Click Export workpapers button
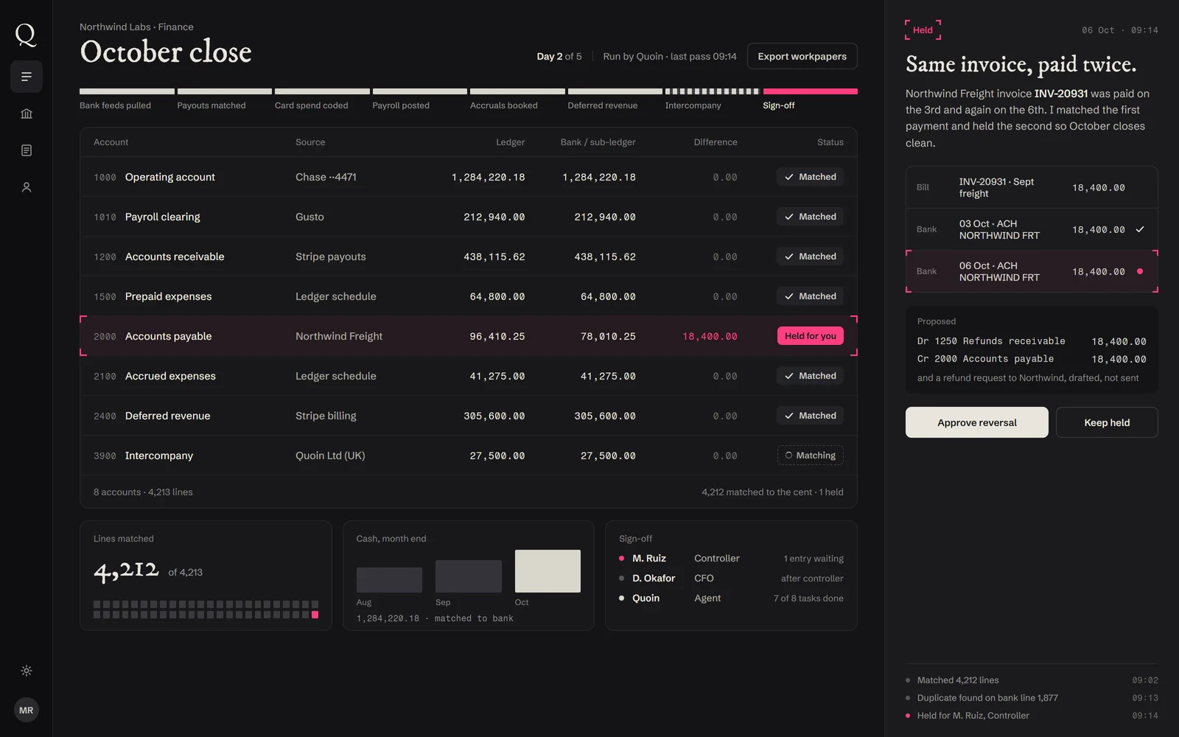Viewport: 1179px width, 737px height. 802,56
